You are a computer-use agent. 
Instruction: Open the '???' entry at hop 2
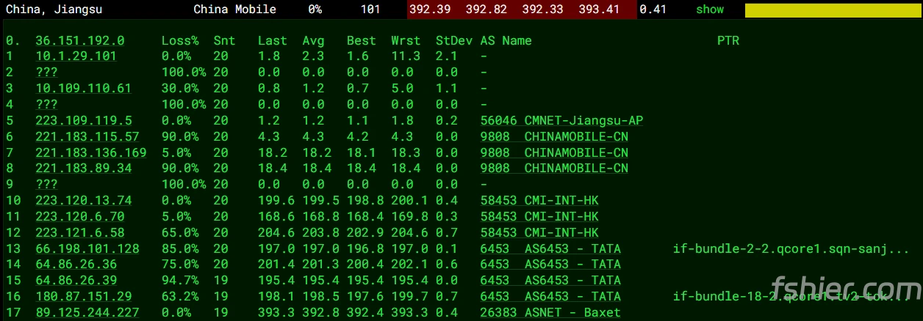46,73
